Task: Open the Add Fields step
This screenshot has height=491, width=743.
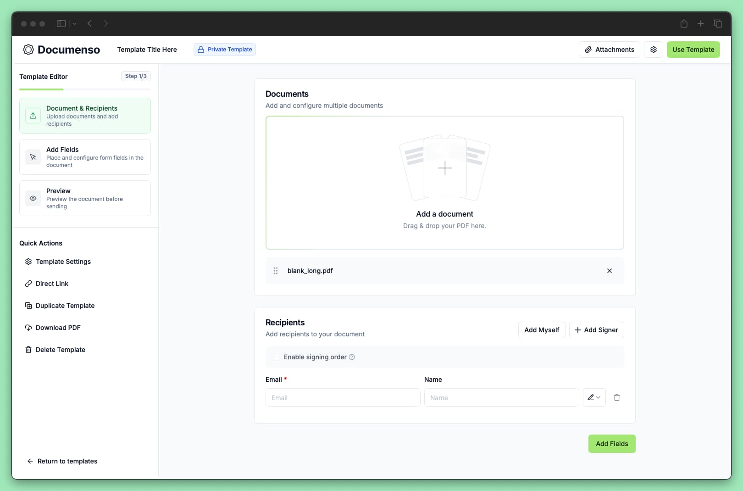Action: coord(85,157)
